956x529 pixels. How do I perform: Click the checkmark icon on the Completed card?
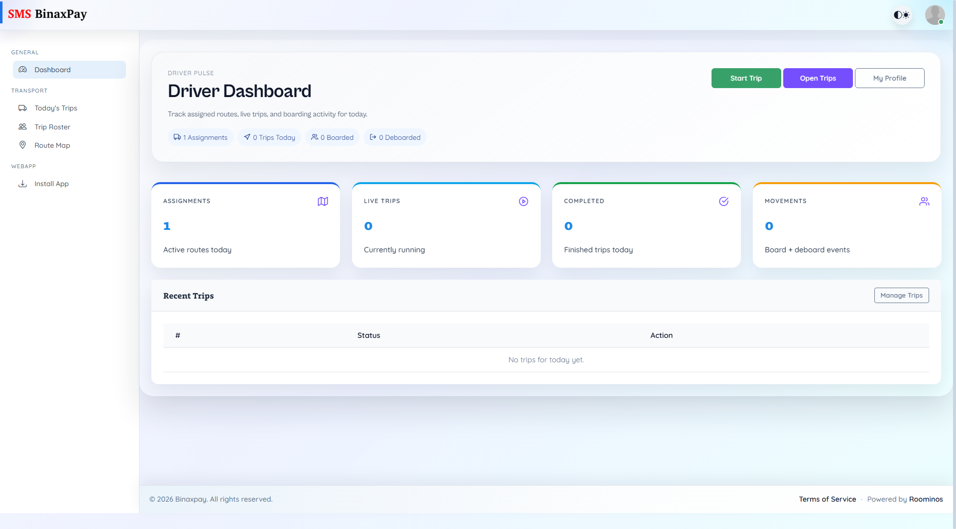(x=723, y=201)
